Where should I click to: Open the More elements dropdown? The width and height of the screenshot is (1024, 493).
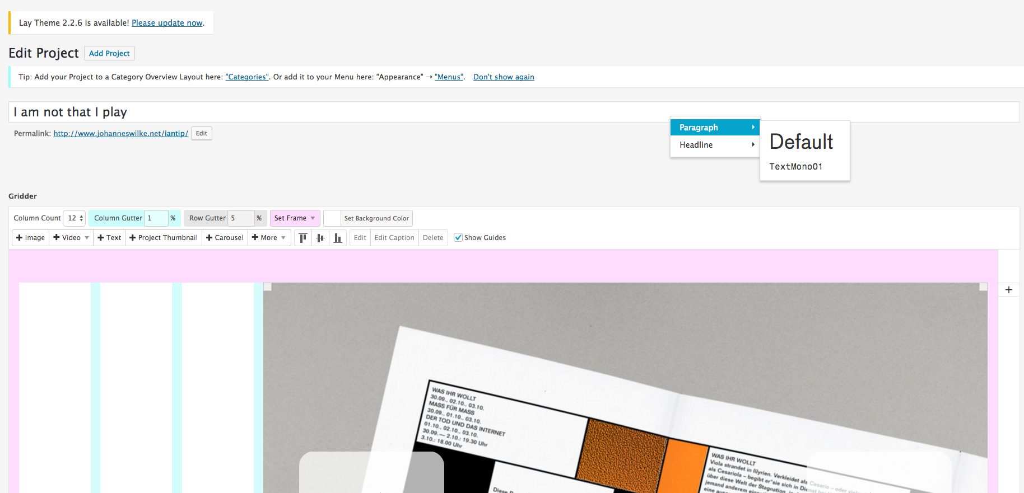click(269, 238)
